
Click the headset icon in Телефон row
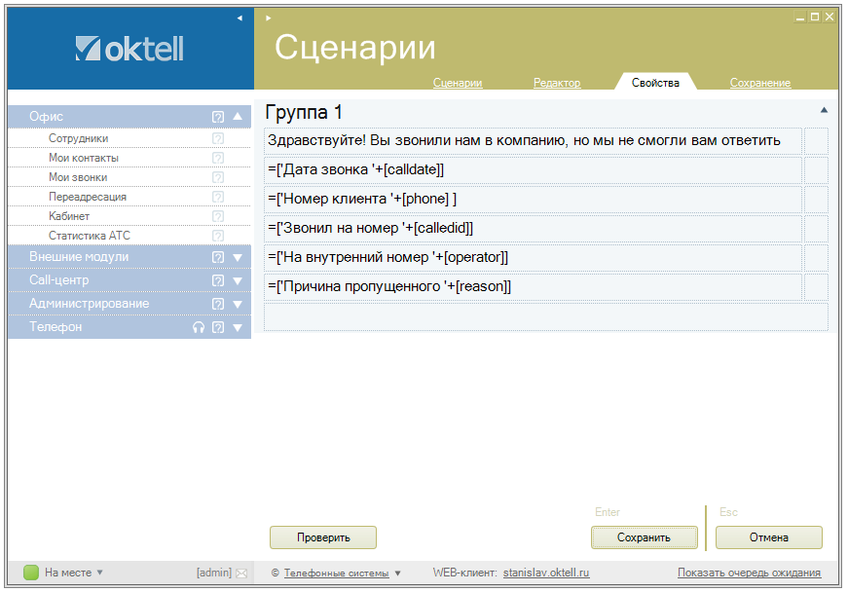(x=199, y=327)
